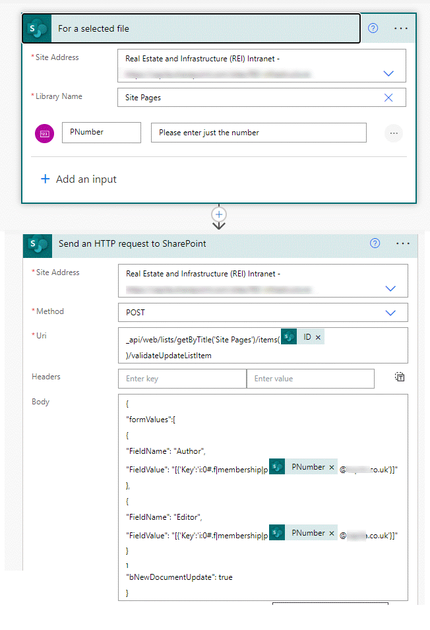Click the Send an HTTP request to SharePoint title

133,243
